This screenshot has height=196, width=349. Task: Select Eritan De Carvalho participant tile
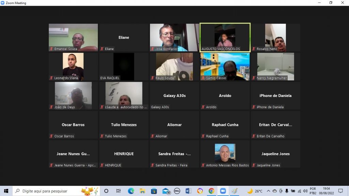[275, 125]
